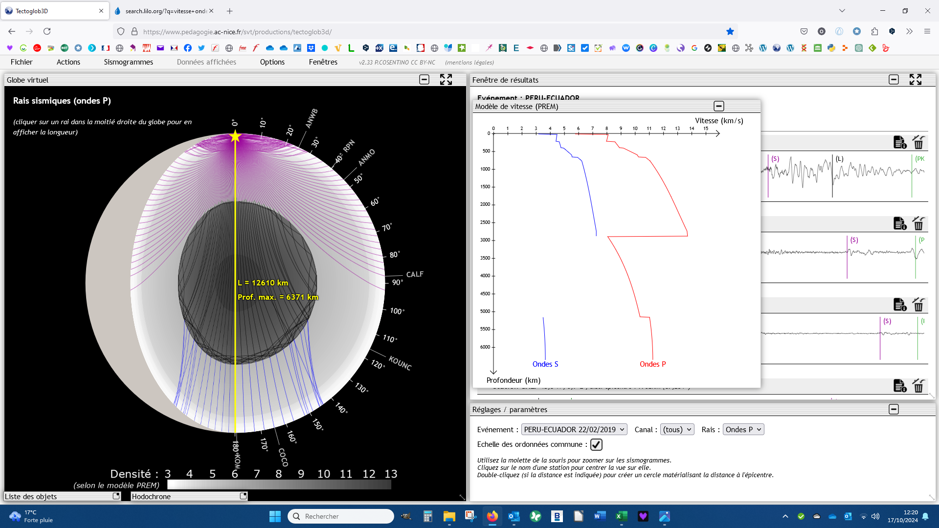
Task: Open info icon of second seismogram
Action: pyautogui.click(x=899, y=223)
